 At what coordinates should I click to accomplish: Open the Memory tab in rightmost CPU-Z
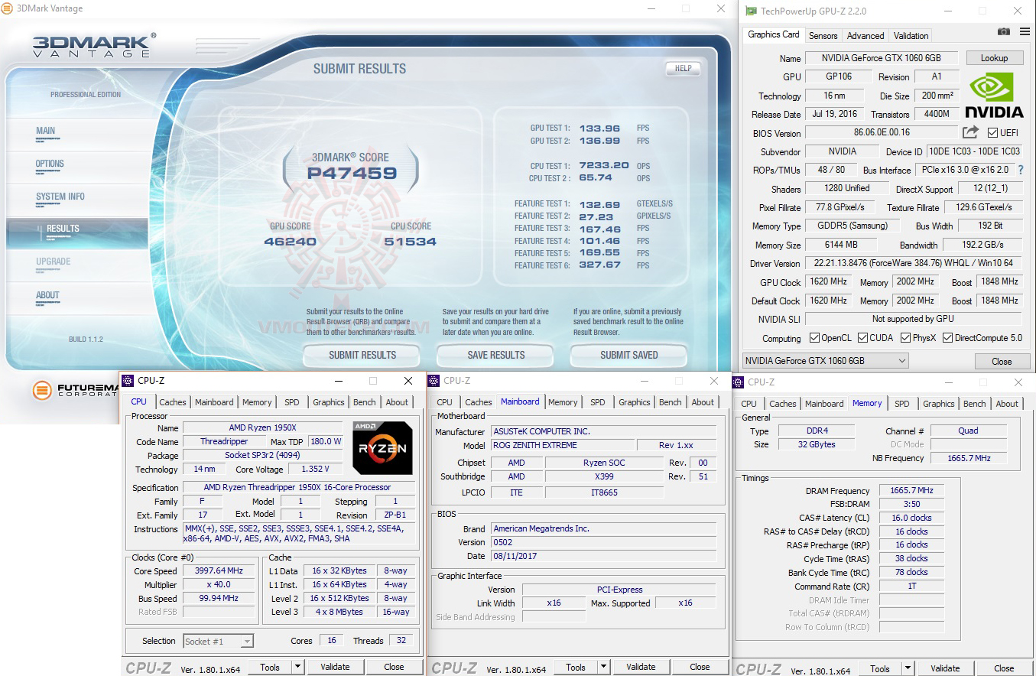tap(866, 403)
